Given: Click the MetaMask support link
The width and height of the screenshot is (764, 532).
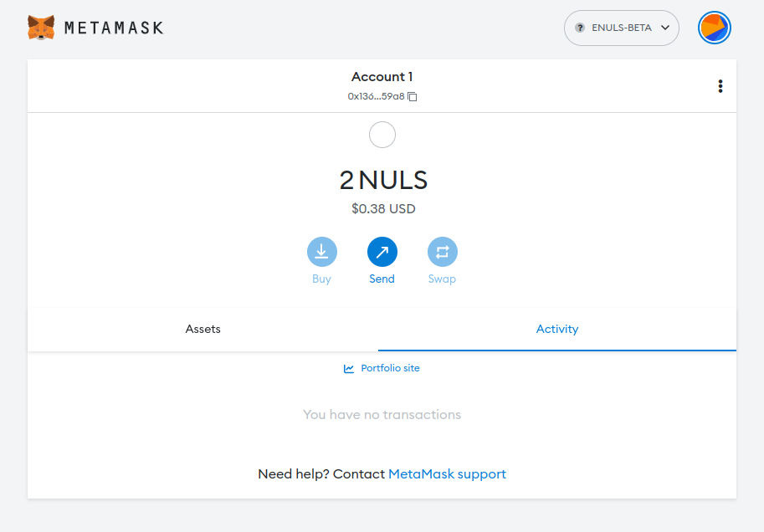Looking at the screenshot, I should pyautogui.click(x=447, y=474).
